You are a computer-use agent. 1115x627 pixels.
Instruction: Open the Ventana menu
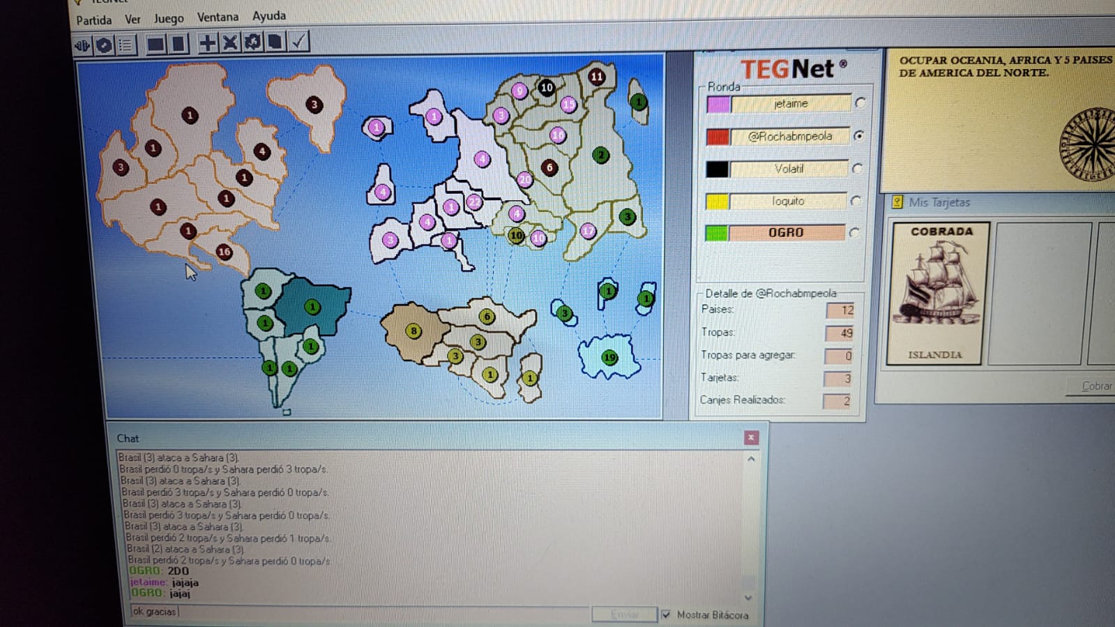218,17
